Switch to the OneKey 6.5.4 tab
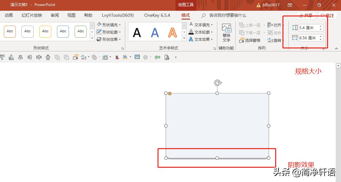341x182 pixels. [157, 15]
